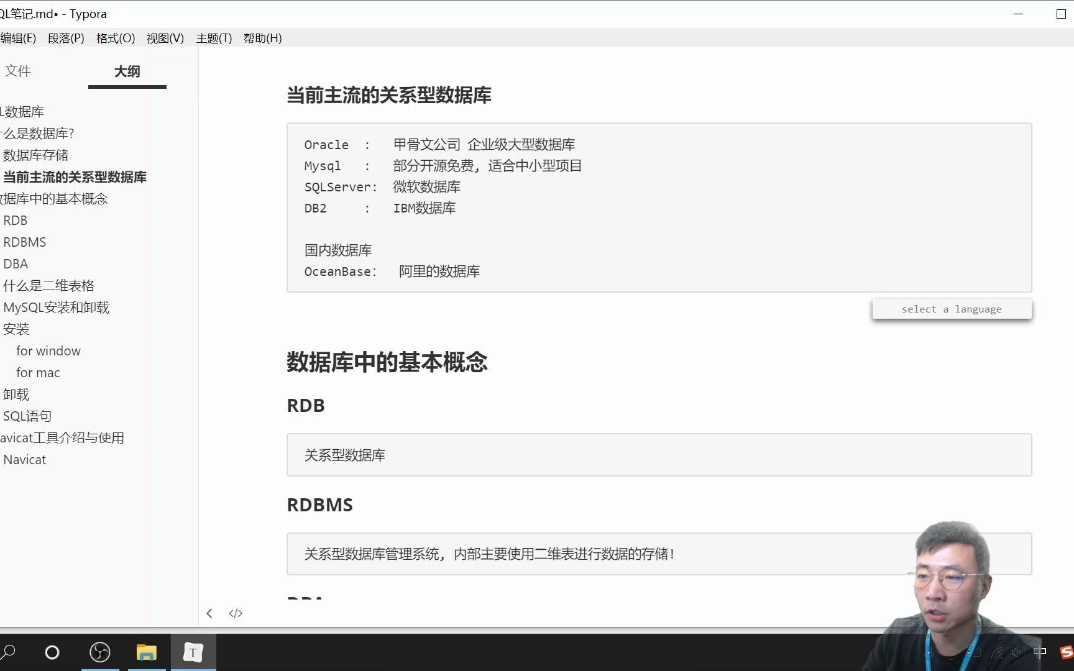
Task: Open Cortana circle icon in taskbar
Action: coord(52,652)
